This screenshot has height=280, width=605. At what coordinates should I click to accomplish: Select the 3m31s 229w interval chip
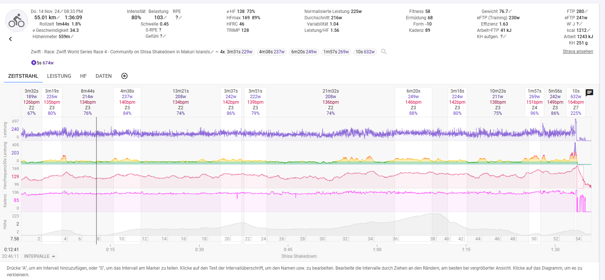[x=240, y=52]
